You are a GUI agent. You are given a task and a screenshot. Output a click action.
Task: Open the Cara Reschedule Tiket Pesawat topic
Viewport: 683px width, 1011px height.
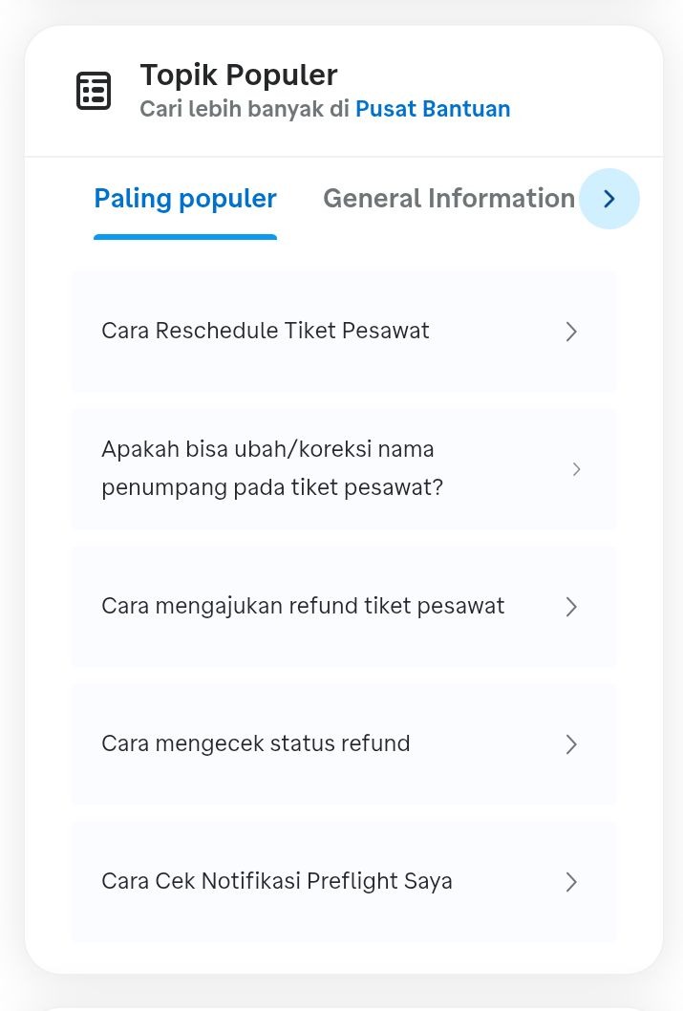pyautogui.click(x=266, y=332)
